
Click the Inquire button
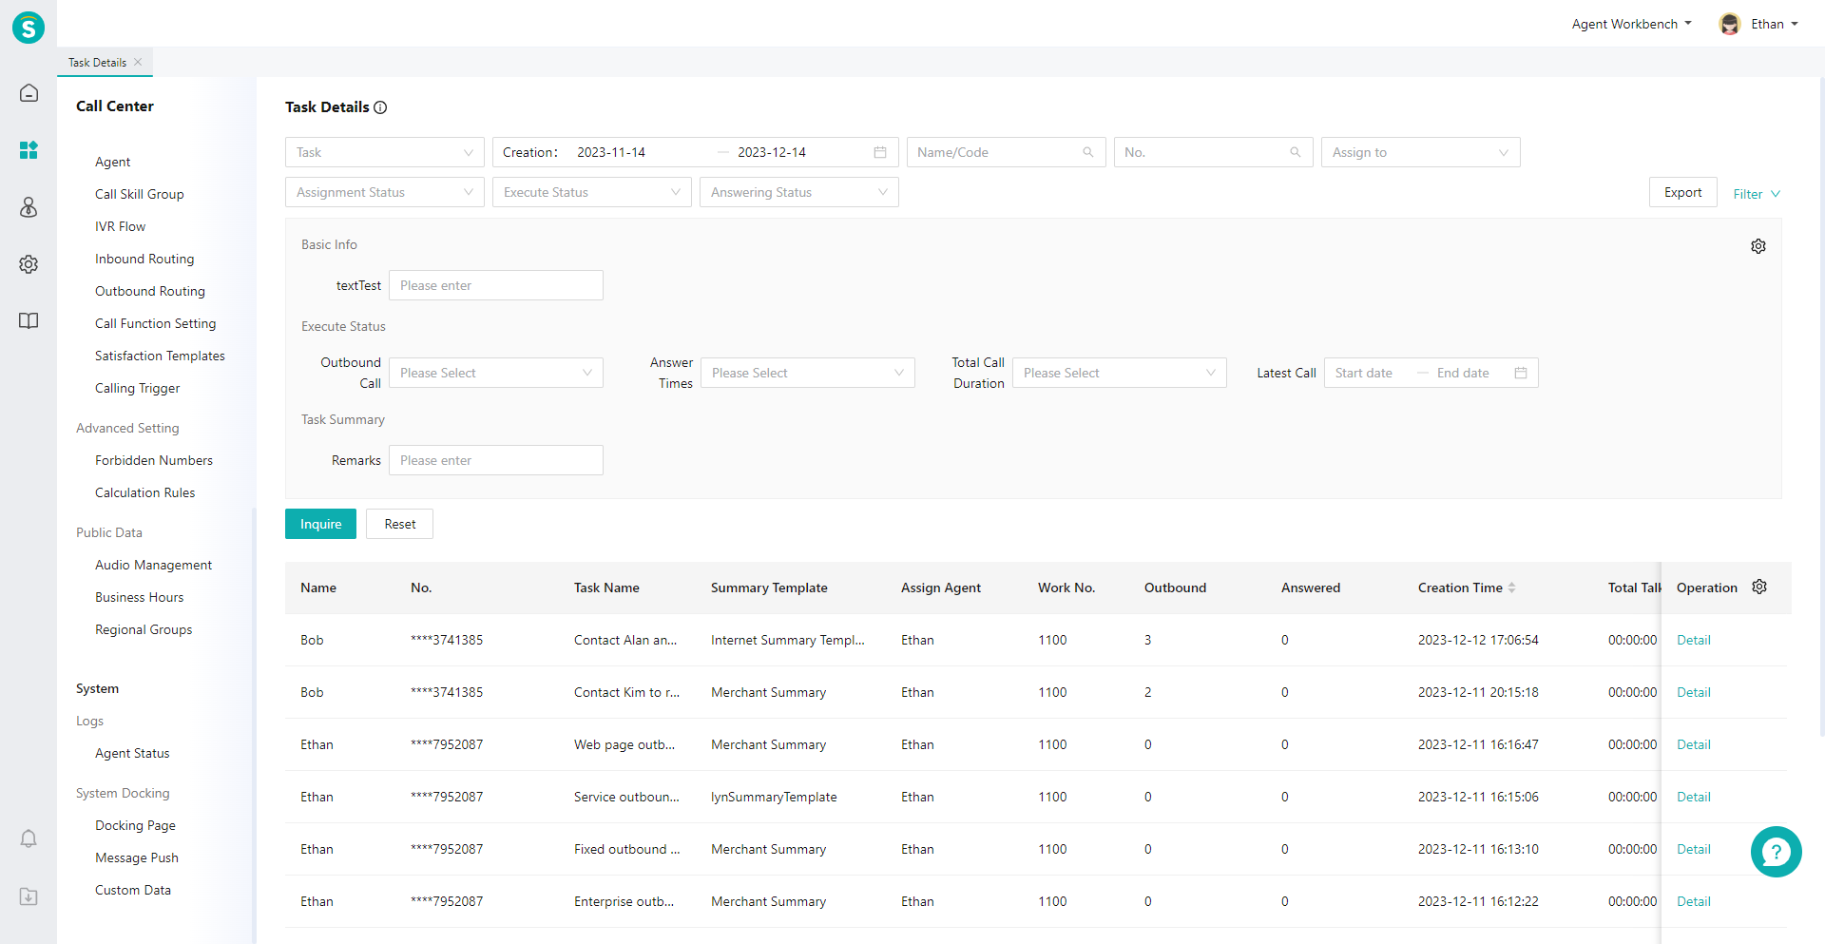[320, 524]
